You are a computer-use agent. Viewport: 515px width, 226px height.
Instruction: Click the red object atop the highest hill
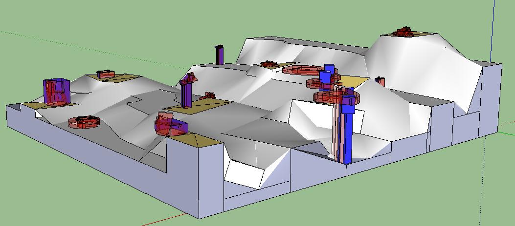click(x=403, y=32)
